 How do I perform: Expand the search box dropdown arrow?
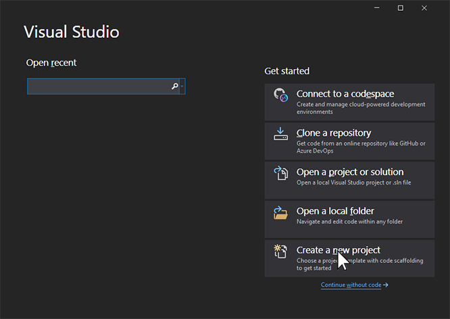pyautogui.click(x=182, y=86)
